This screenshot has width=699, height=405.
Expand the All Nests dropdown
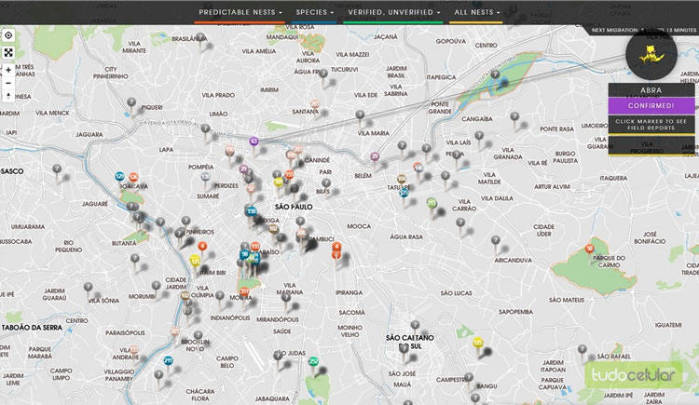(475, 12)
